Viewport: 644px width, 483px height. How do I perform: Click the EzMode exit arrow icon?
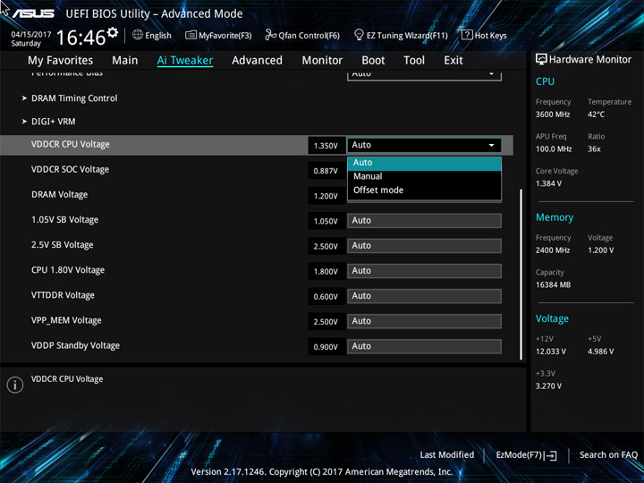pos(550,455)
